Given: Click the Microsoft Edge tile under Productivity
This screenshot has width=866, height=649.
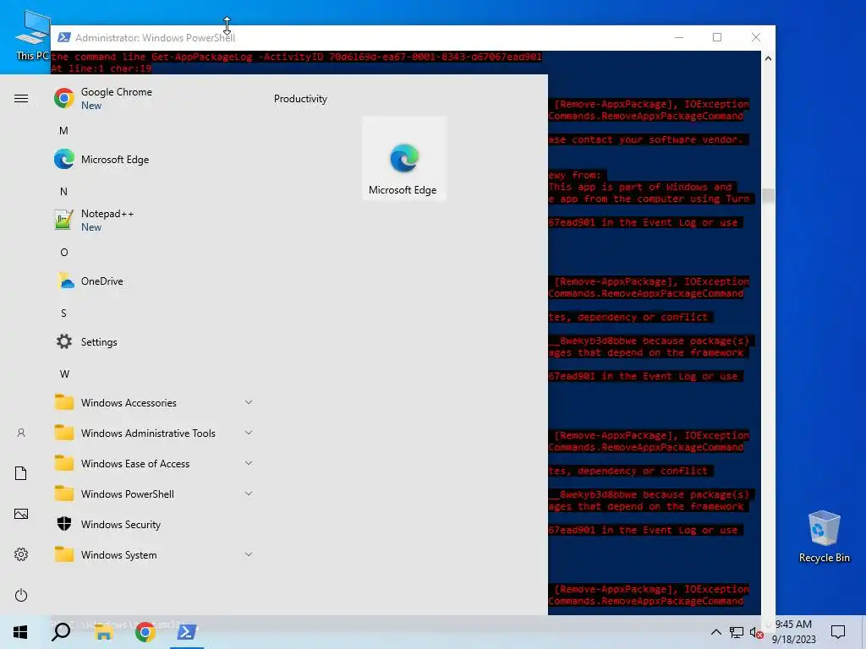Looking at the screenshot, I should point(403,158).
